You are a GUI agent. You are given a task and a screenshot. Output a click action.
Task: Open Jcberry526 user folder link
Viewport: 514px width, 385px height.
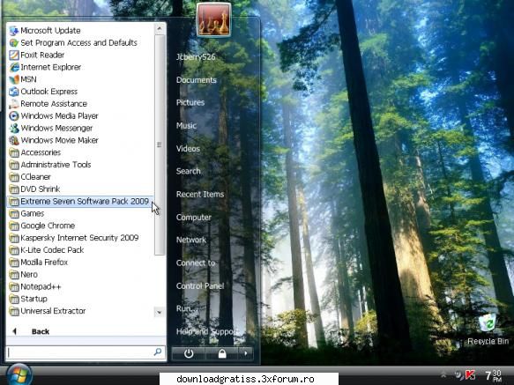click(x=196, y=57)
